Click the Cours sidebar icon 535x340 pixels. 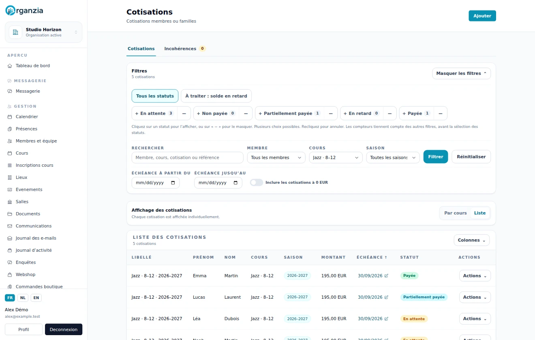coord(10,153)
